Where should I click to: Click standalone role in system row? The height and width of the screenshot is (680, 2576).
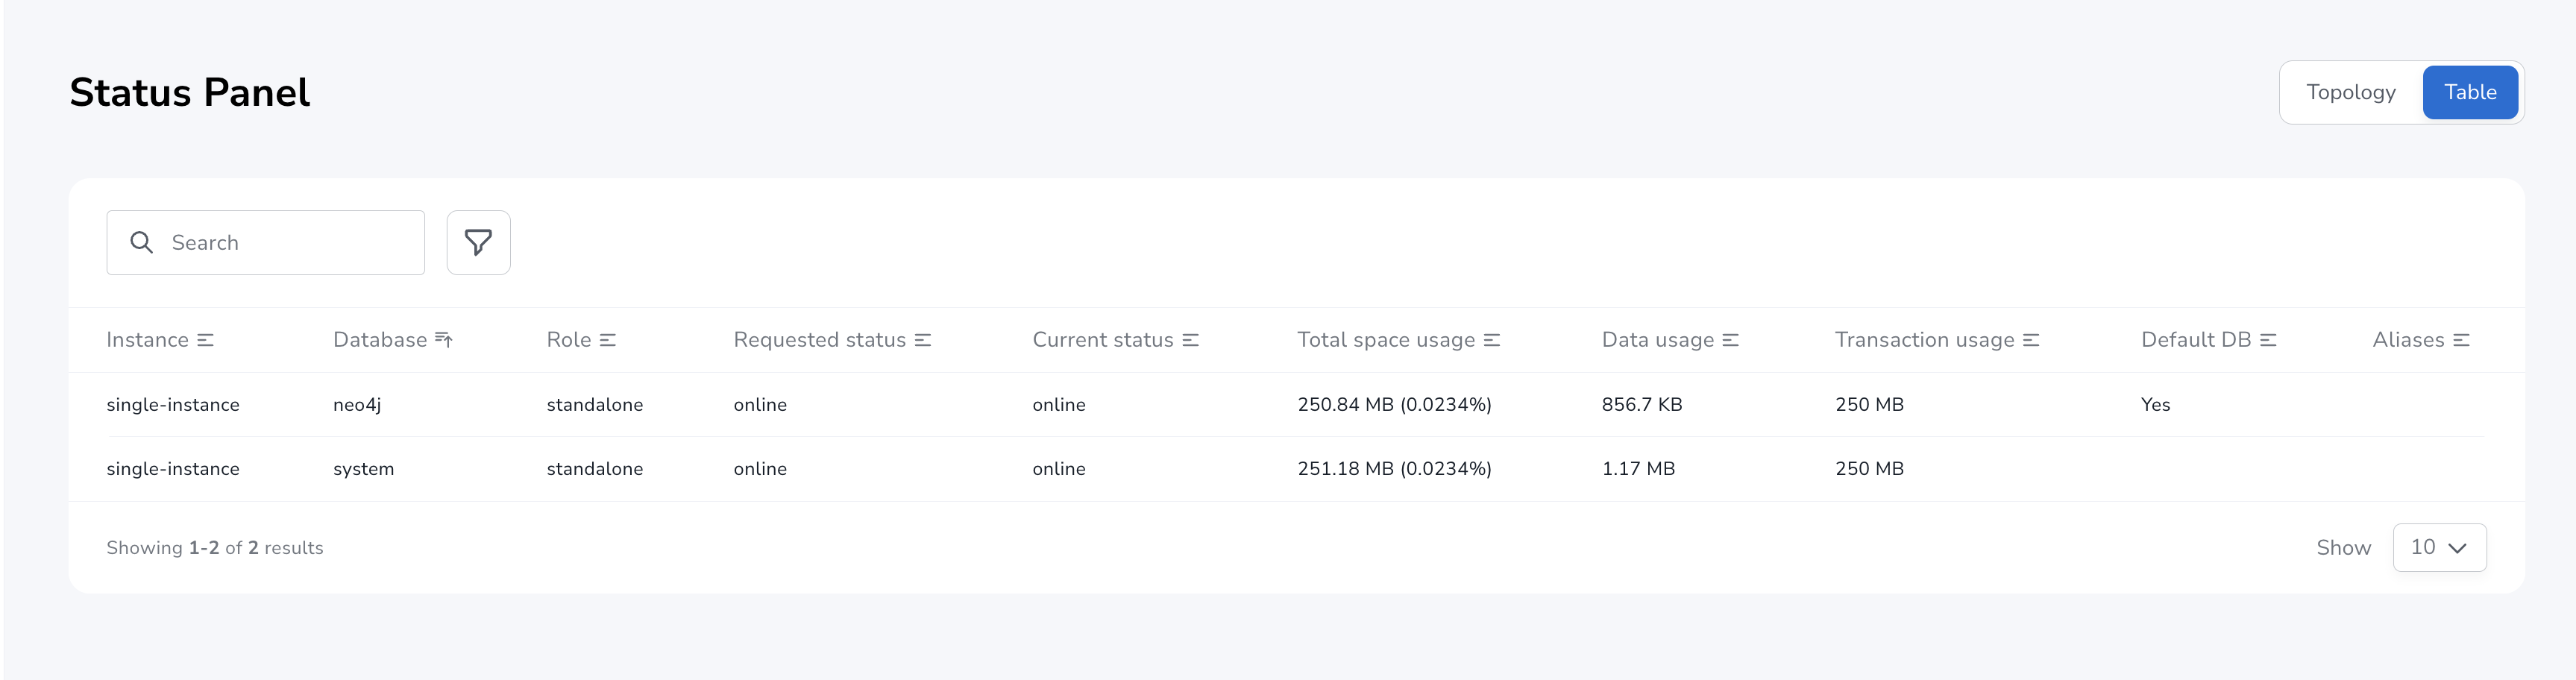click(x=595, y=468)
